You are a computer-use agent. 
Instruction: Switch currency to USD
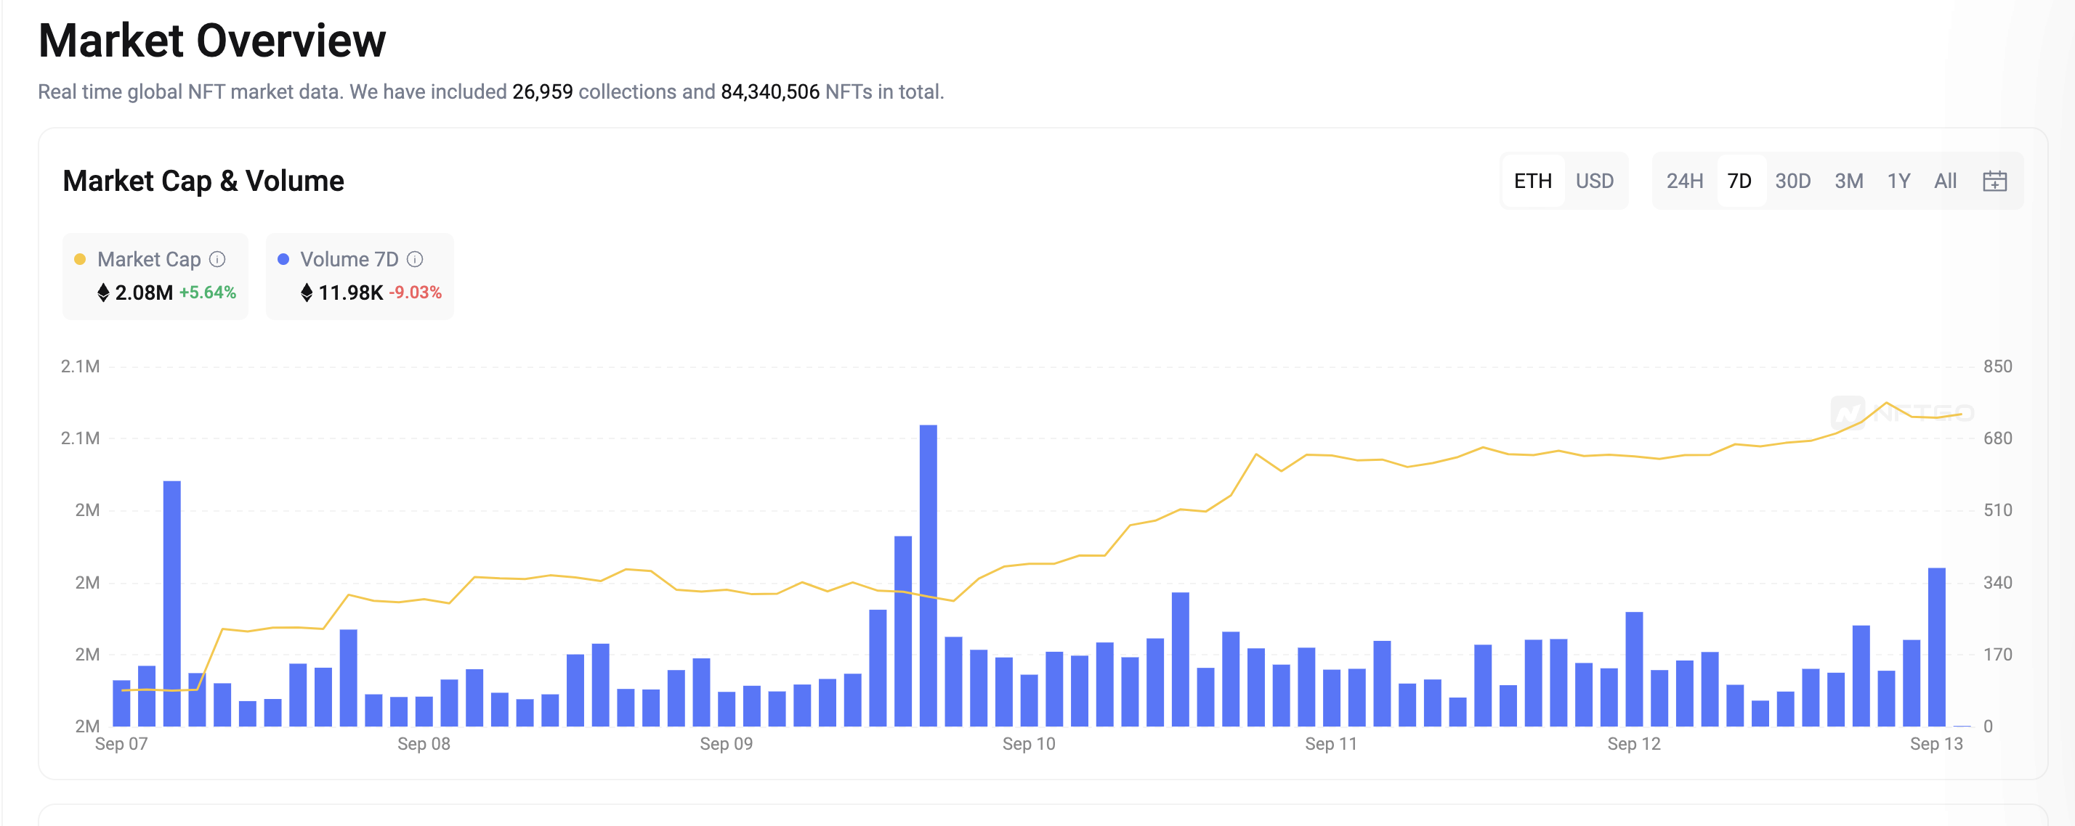pos(1594,181)
